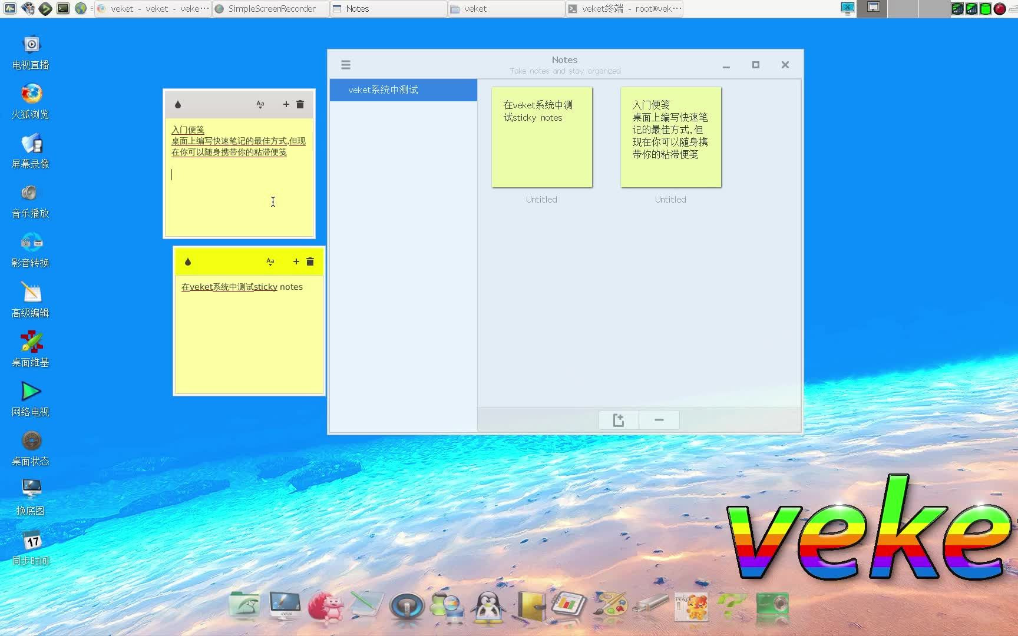Open 桌面维基 desktop icon

pos(31,350)
